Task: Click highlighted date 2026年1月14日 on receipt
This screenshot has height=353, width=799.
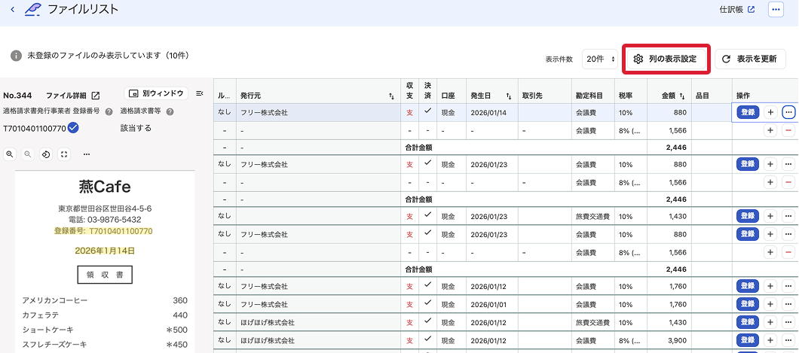Action: (x=105, y=250)
